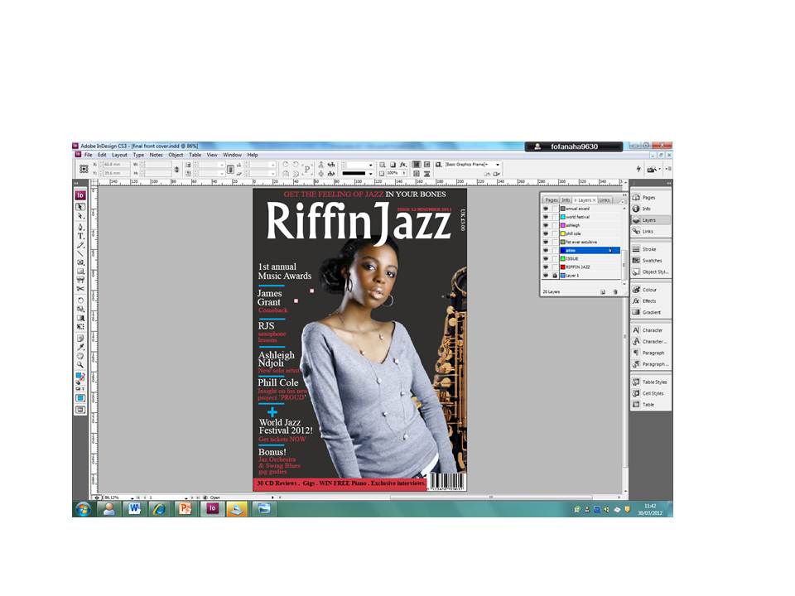Expand the collapsed Layers floating panel arrows

[x=624, y=195]
